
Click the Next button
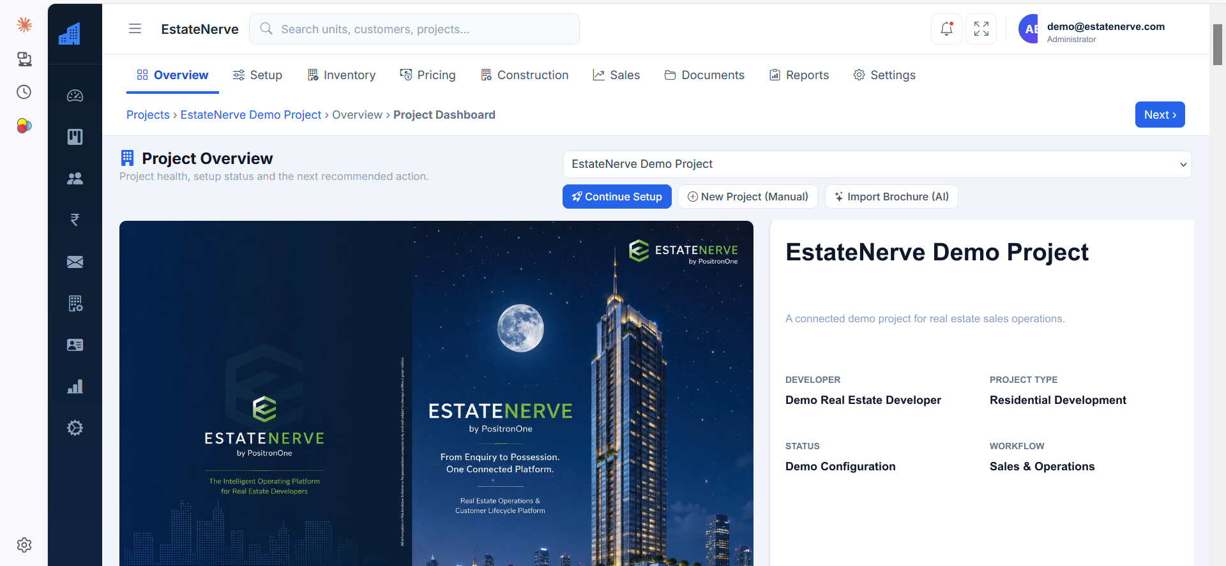pos(1160,115)
